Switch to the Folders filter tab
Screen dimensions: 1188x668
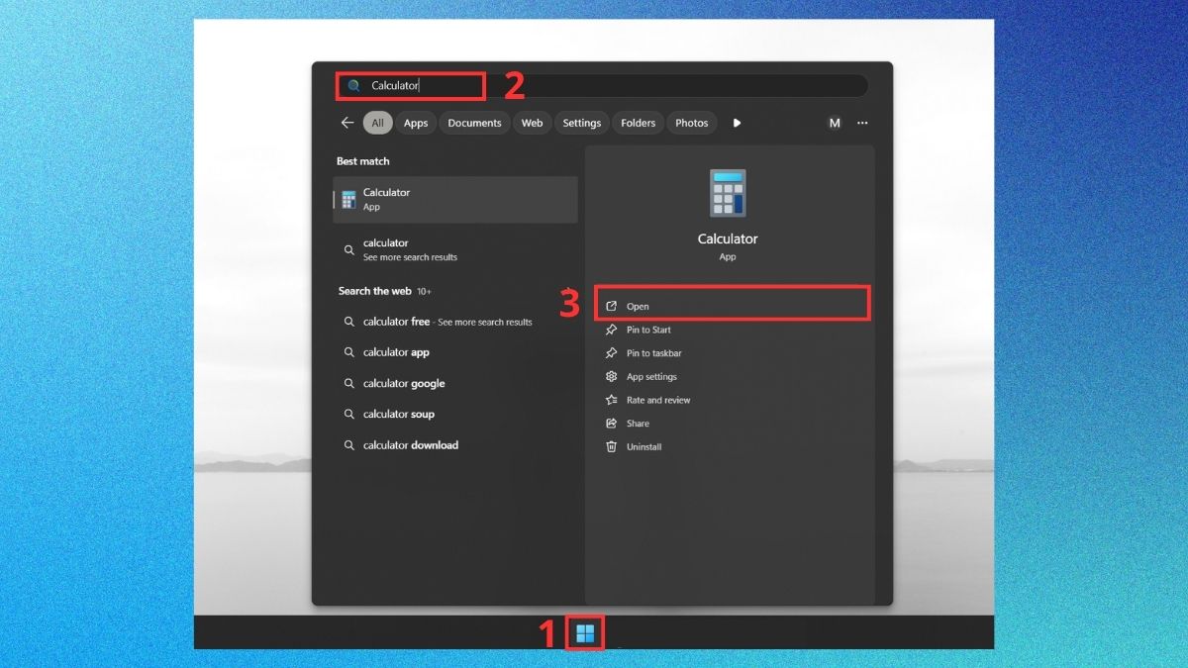pyautogui.click(x=638, y=123)
